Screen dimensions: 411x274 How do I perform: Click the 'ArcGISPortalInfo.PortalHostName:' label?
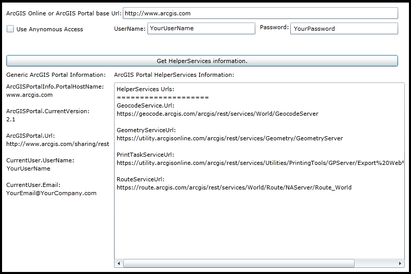tap(55, 87)
